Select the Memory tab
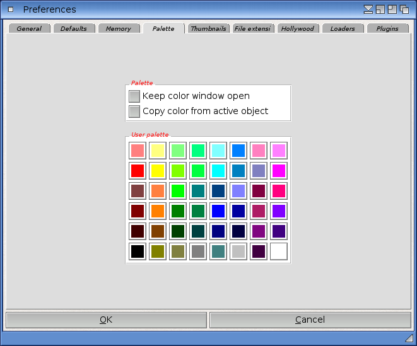417x346 pixels. pos(119,29)
